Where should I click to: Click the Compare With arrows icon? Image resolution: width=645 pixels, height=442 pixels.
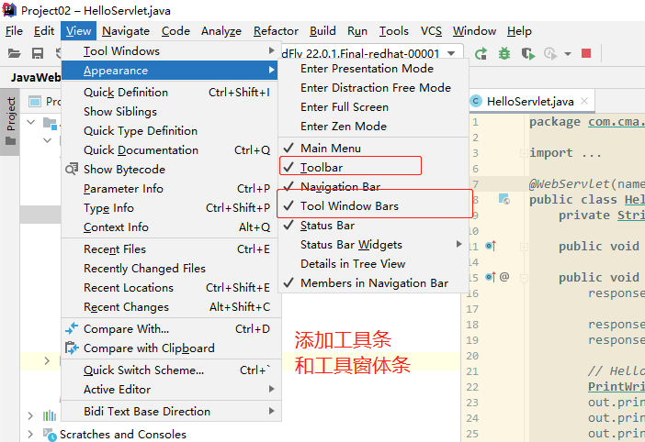click(x=72, y=328)
